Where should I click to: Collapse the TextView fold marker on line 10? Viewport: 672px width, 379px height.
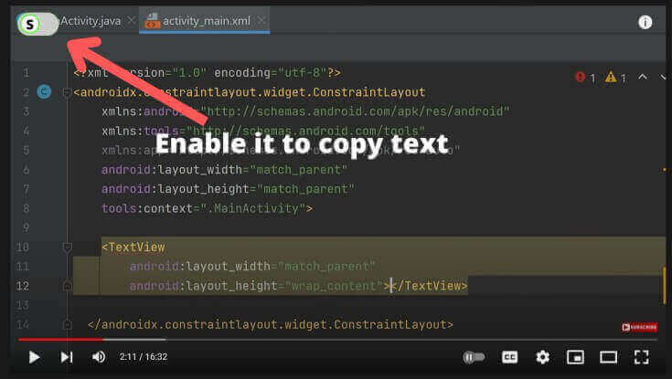[x=68, y=247]
